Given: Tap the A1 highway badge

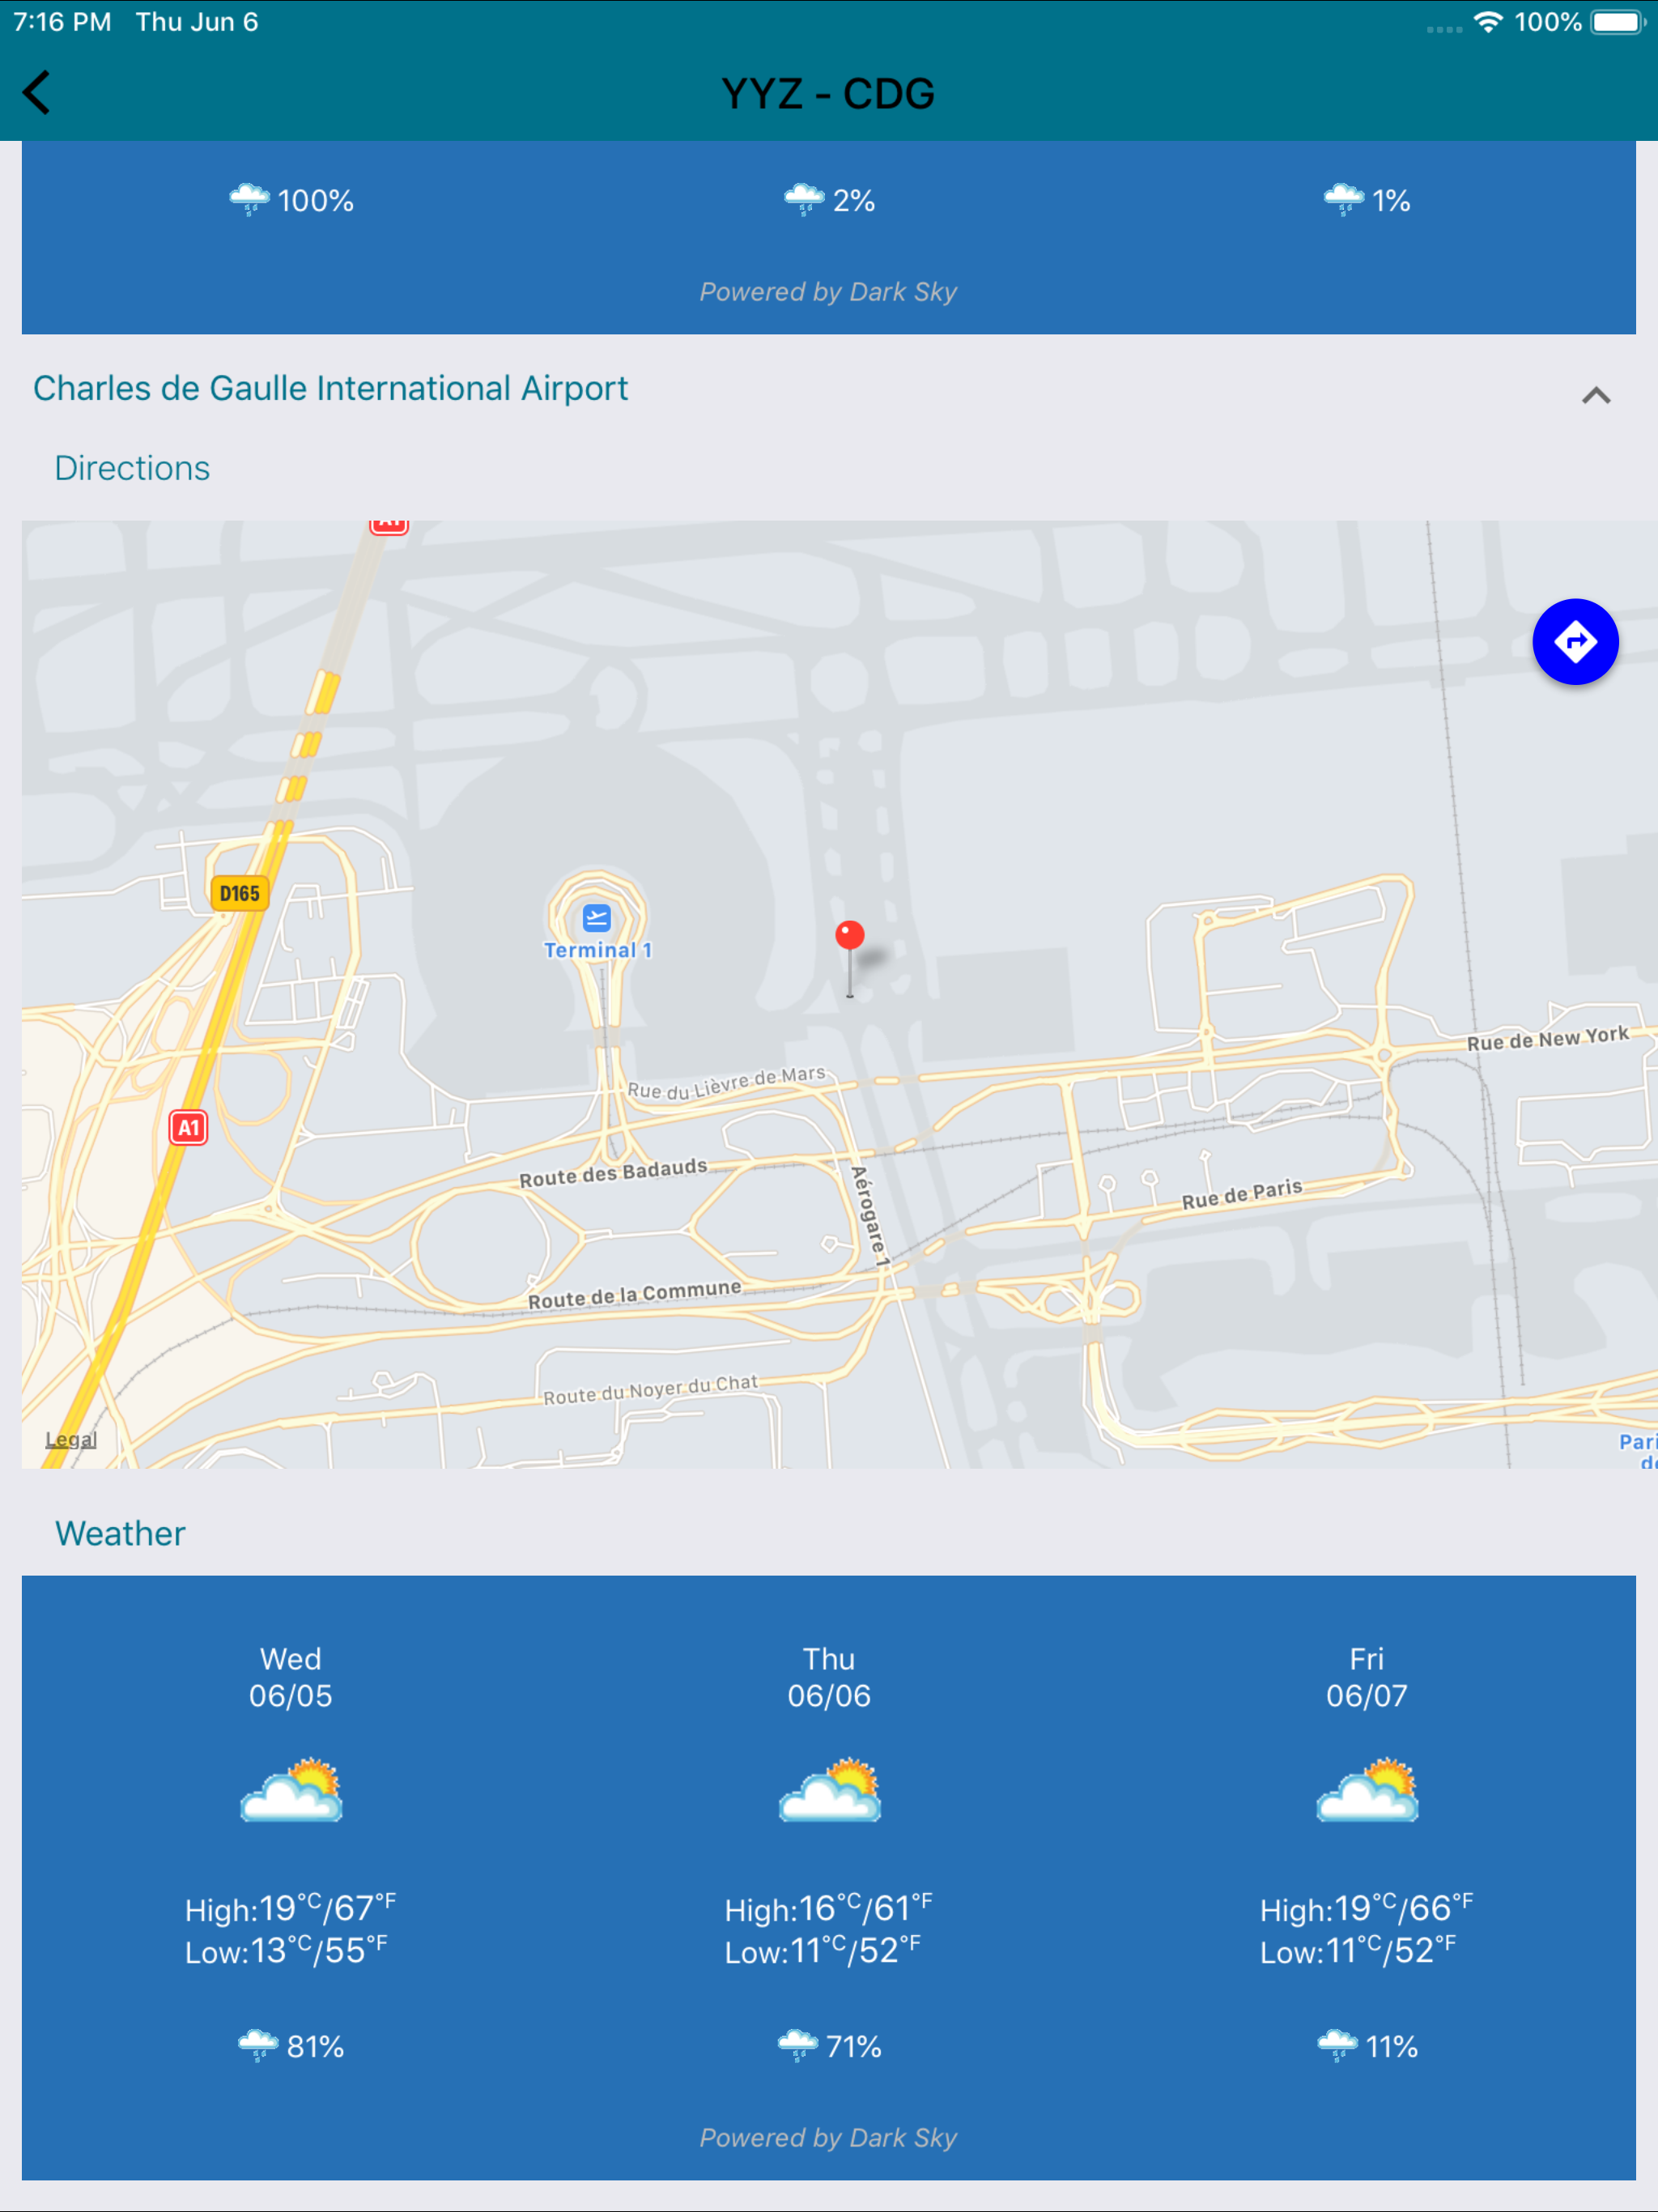Looking at the screenshot, I should click(x=188, y=1128).
